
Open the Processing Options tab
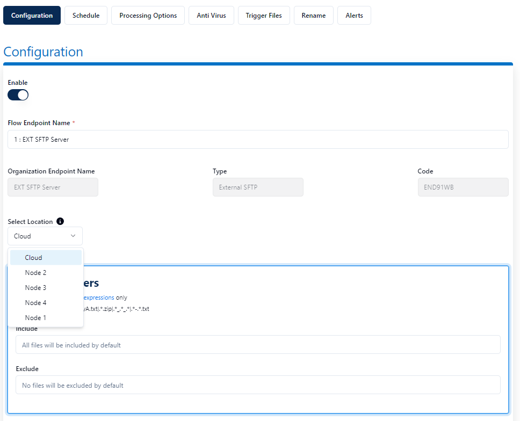pos(148,16)
